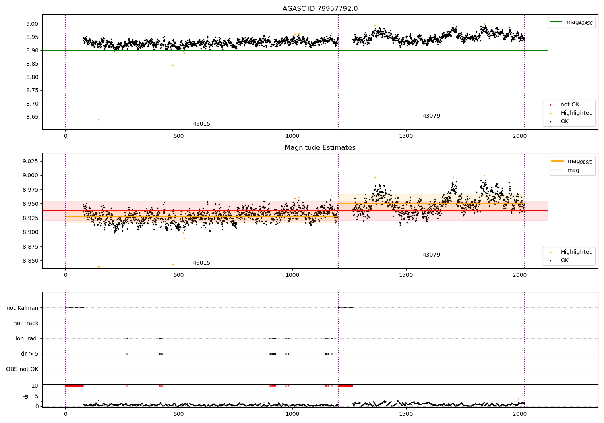Screen dimensions: 604x423
Task: Click the "46015" label in top plot
Action: tap(201, 124)
